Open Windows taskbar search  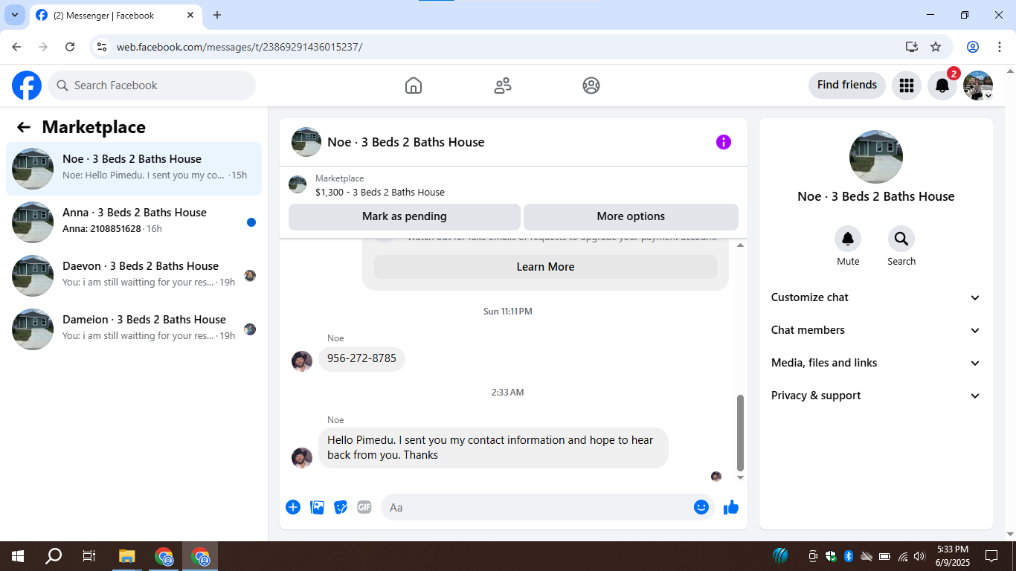coord(54,556)
